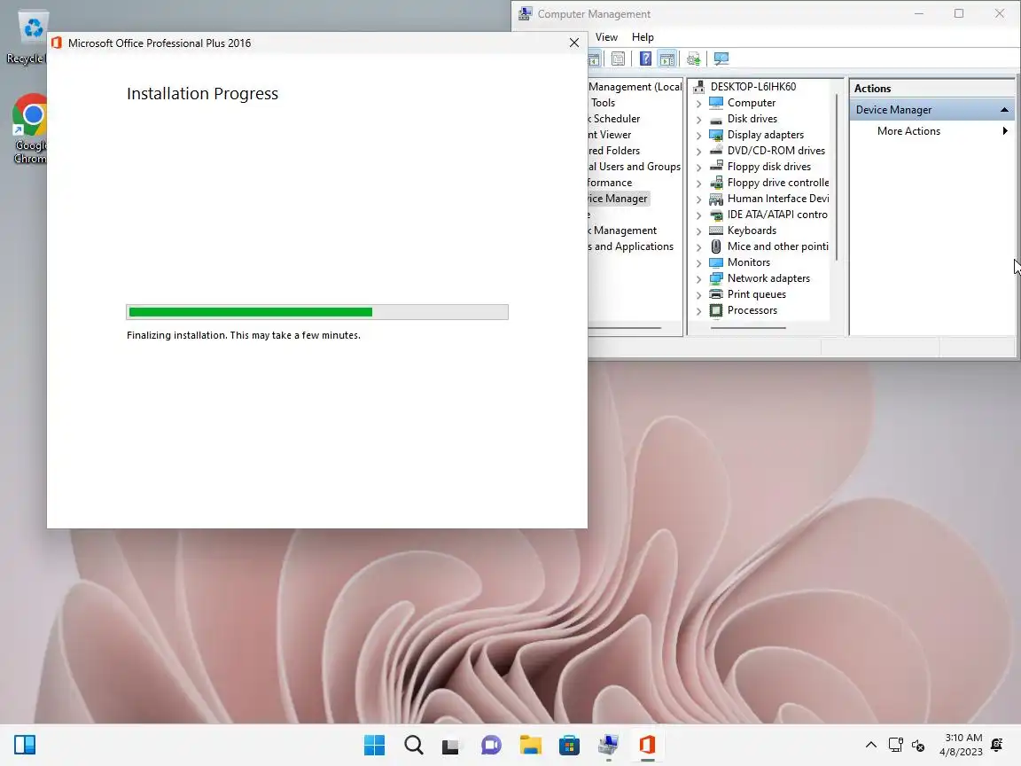Click the Keyboards category icon
Viewport: 1021px width, 766px height.
point(715,231)
